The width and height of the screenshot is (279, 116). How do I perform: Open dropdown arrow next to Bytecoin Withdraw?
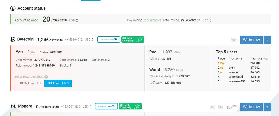click(x=267, y=40)
